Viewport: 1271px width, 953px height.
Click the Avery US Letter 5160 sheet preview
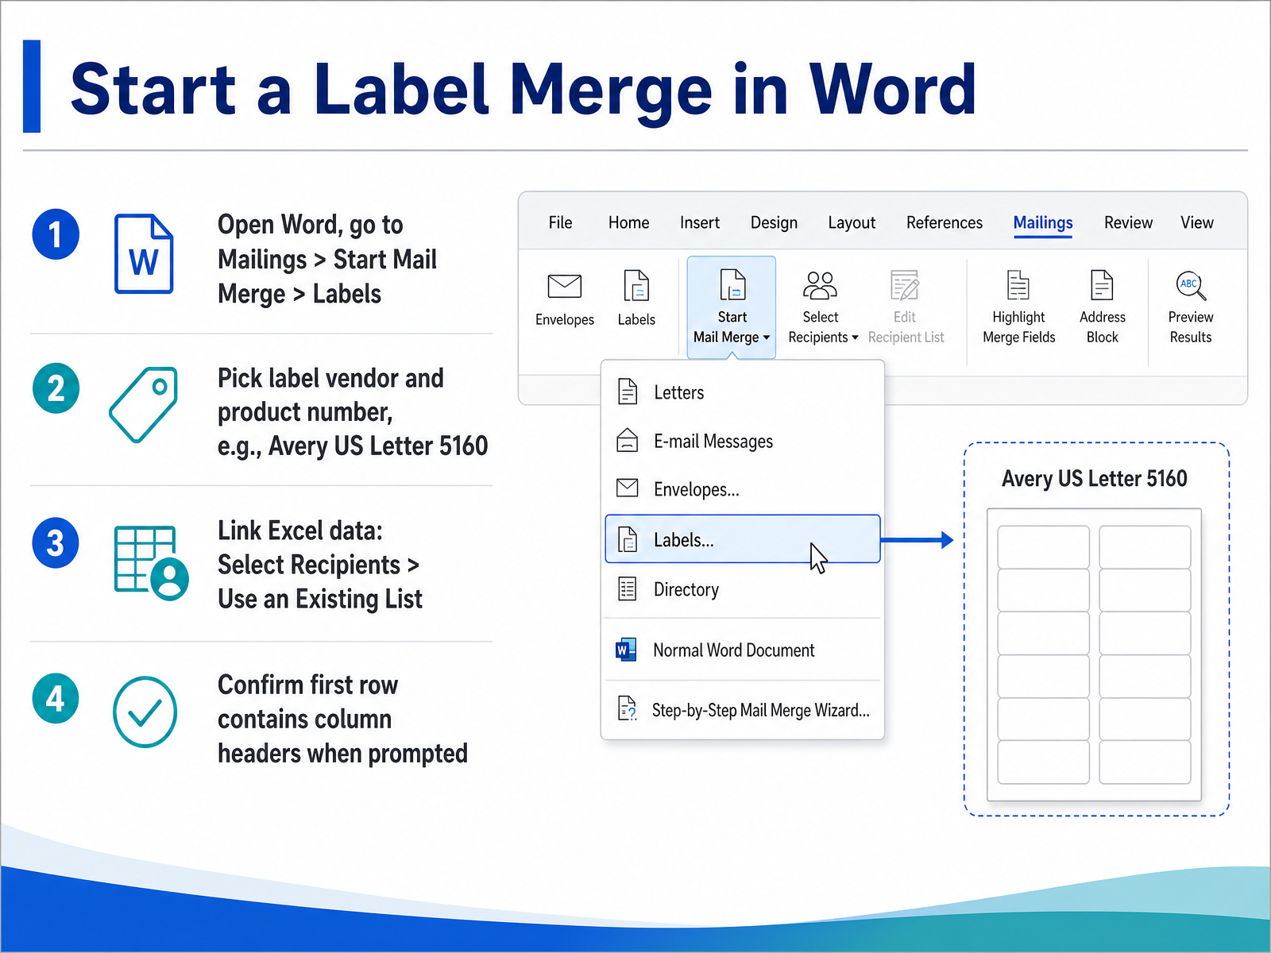tap(1094, 655)
